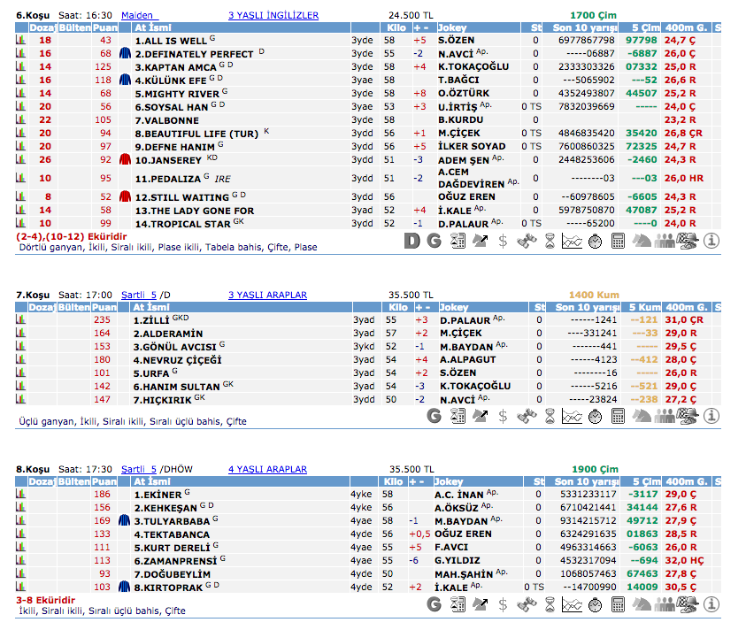Open the info icon in race 6 toolbar
Screen dimensions: 746x630
(711, 240)
